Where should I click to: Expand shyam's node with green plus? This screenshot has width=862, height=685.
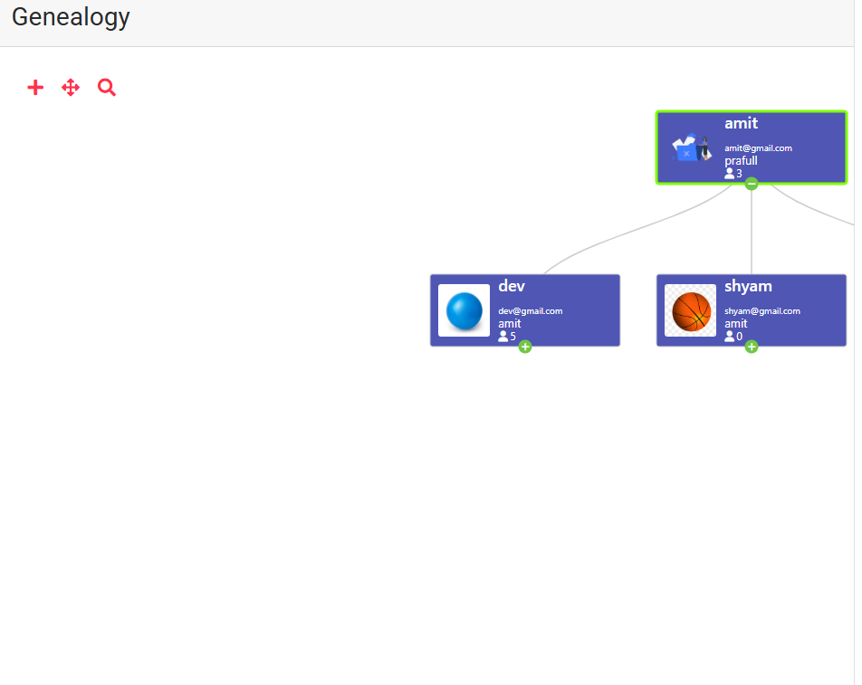752,347
